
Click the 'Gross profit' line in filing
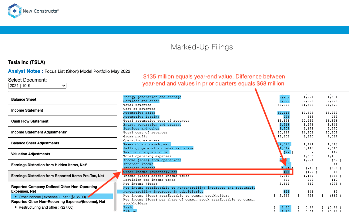[x=135, y=136]
